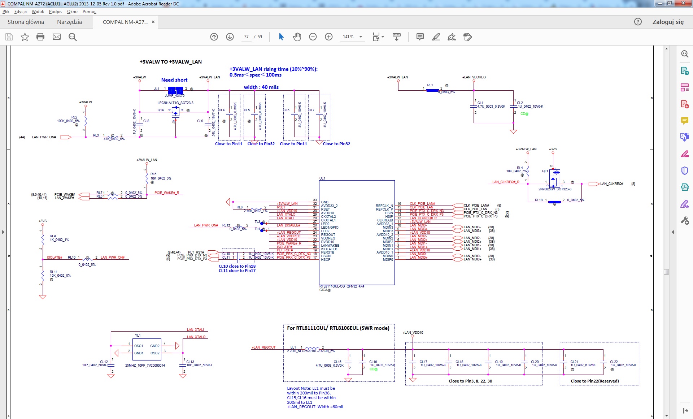693x419 pixels.
Task: Open the Combine Files tool in the right panel
Action: 685,137
